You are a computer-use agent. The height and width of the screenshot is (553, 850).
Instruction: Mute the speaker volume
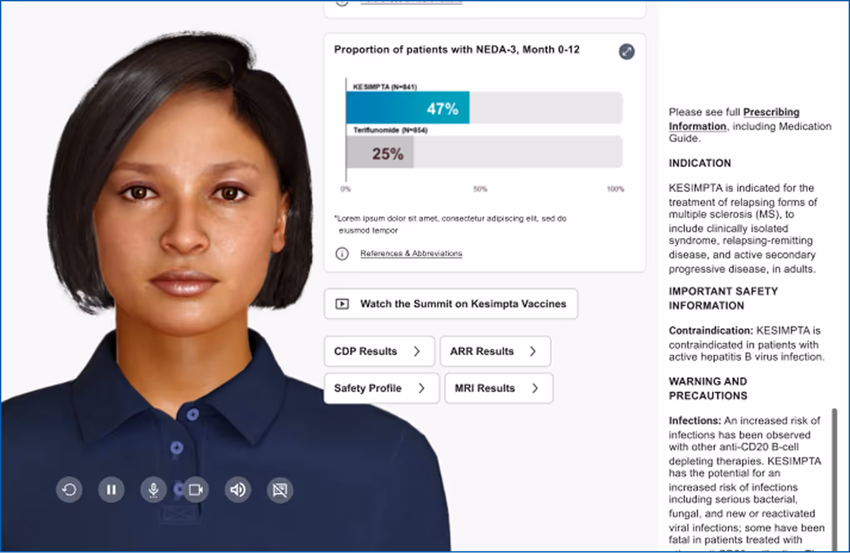click(x=237, y=490)
